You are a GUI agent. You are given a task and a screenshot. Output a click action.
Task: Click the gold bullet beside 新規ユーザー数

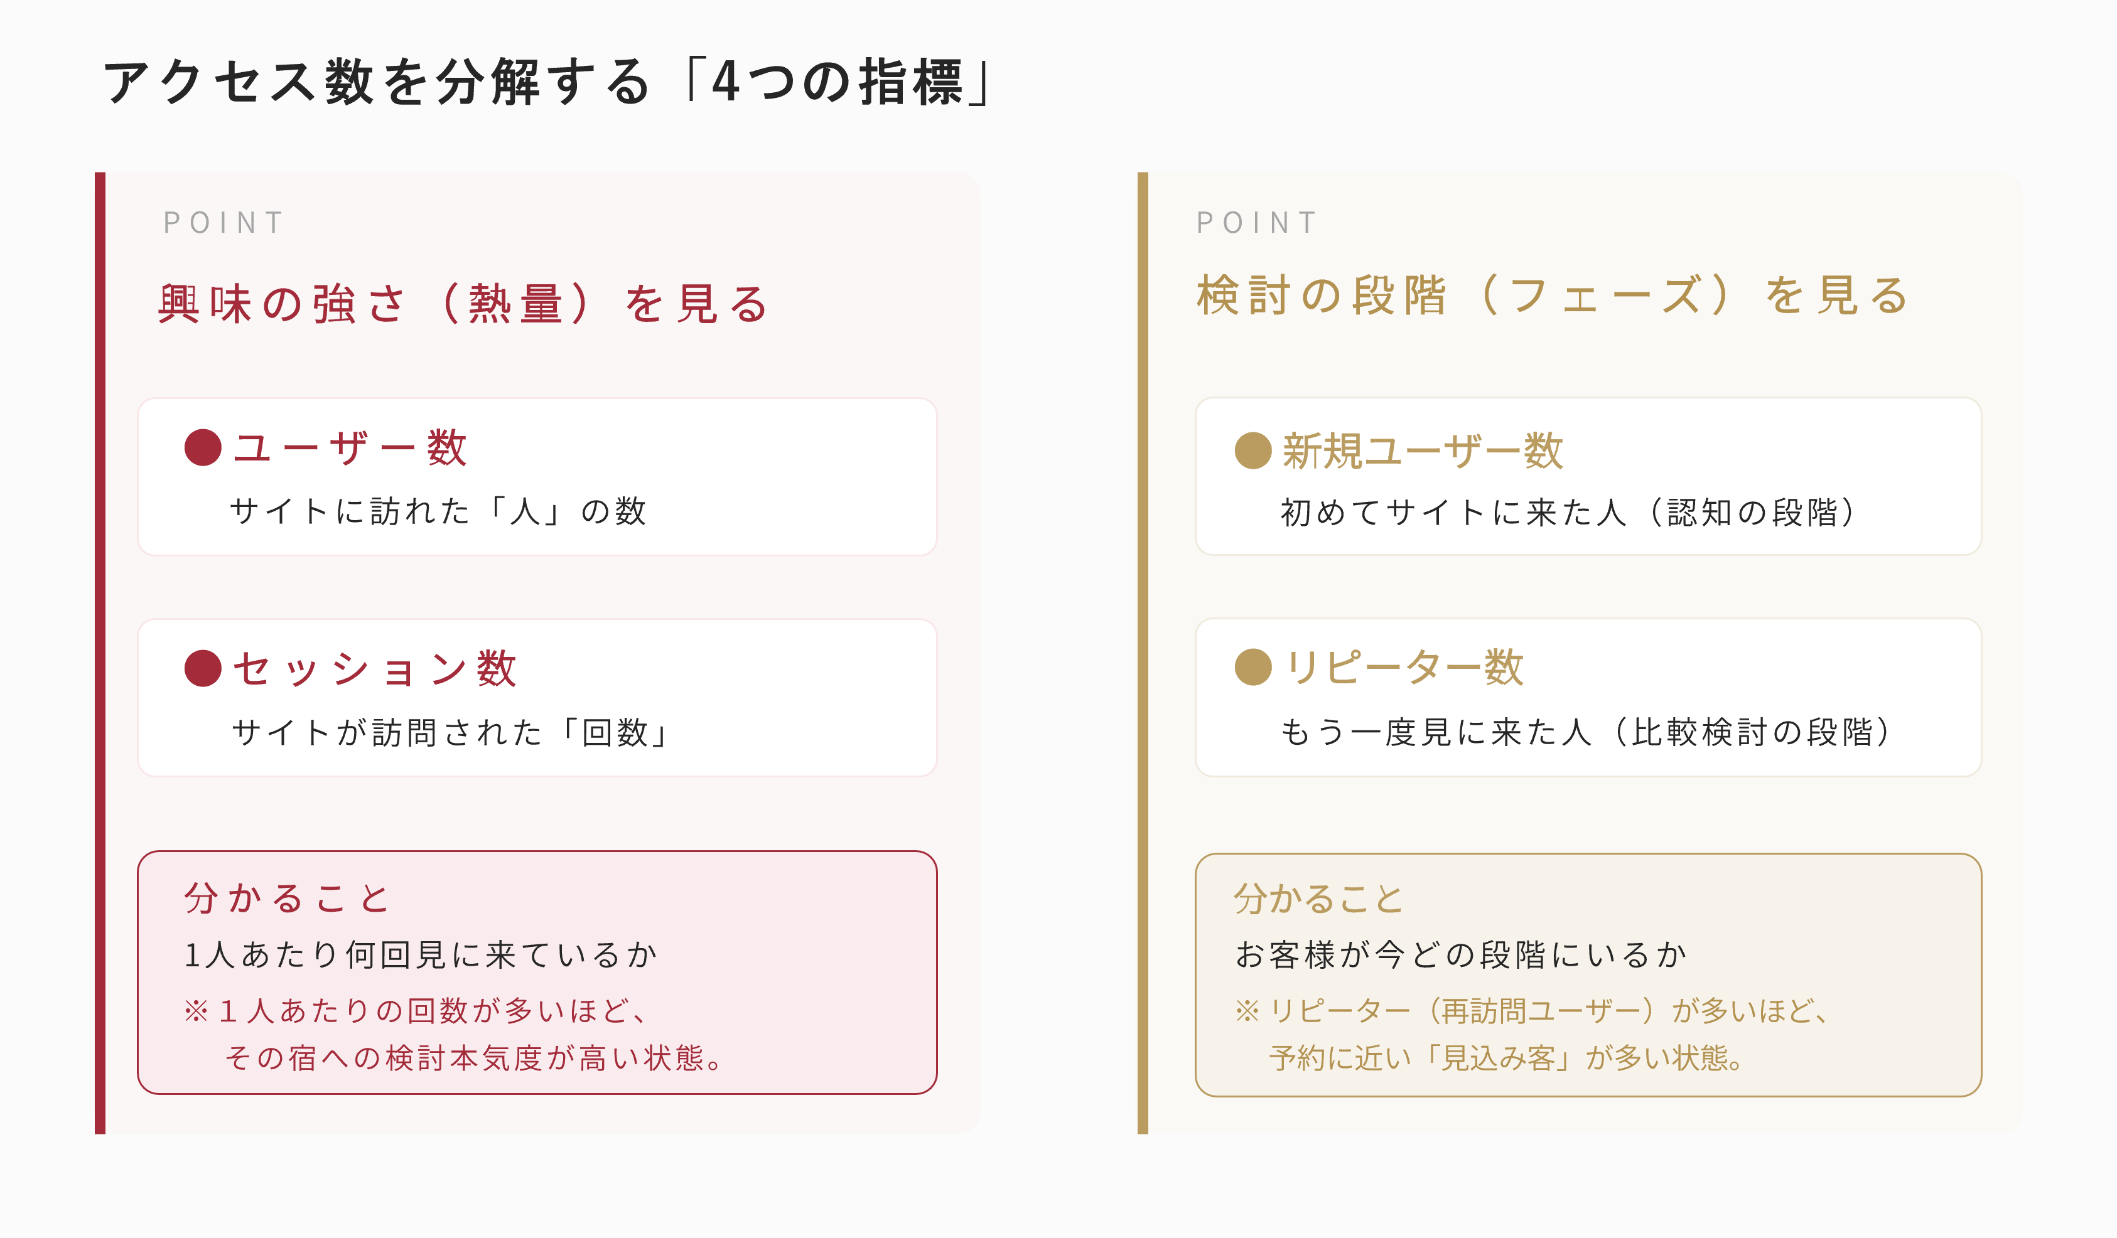pos(1252,450)
